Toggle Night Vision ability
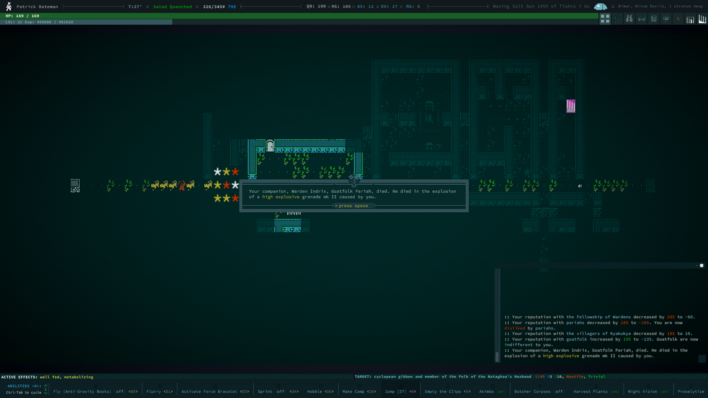 tap(648, 391)
